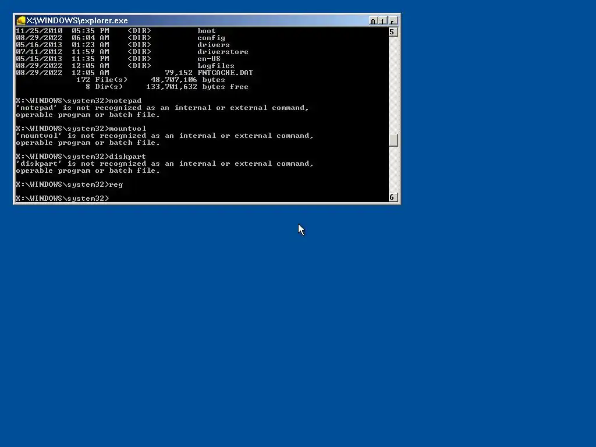
Task: Click the "'notepad' is not recognized" error line
Action: pyautogui.click(x=162, y=108)
